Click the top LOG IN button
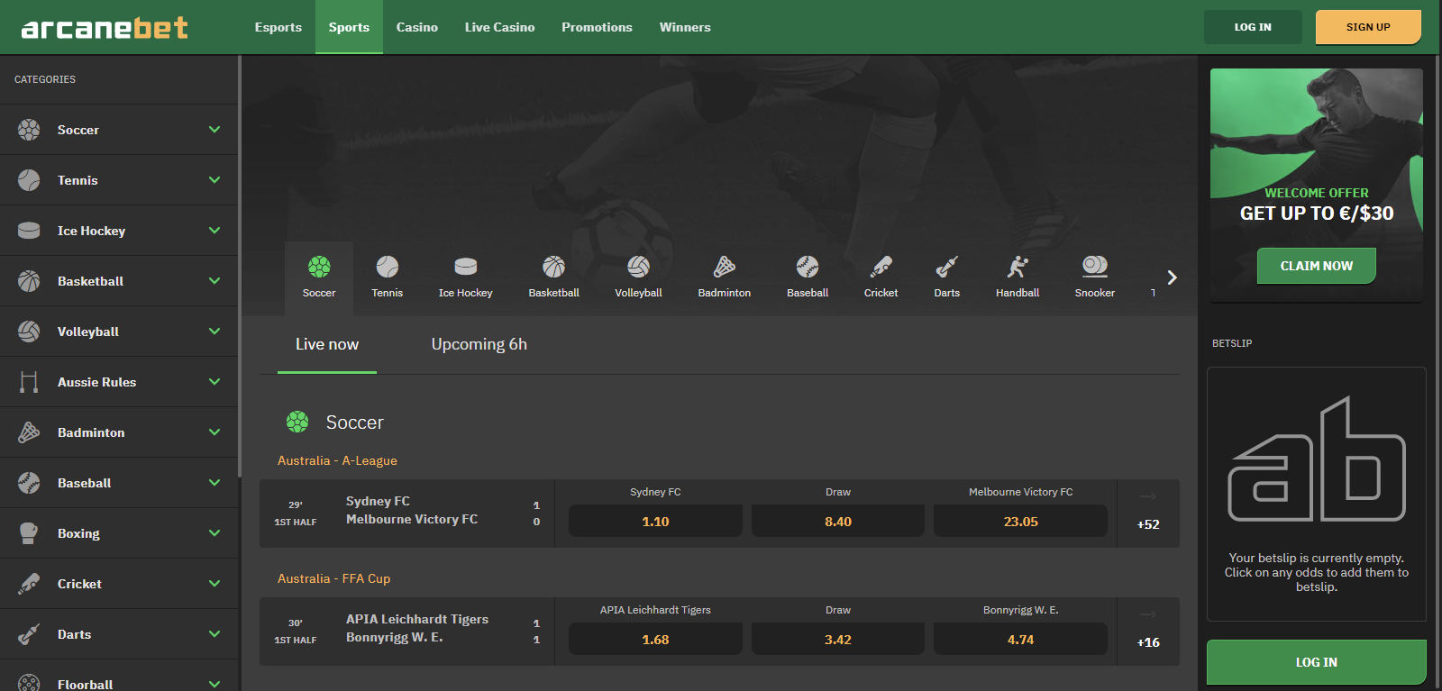 click(1253, 27)
